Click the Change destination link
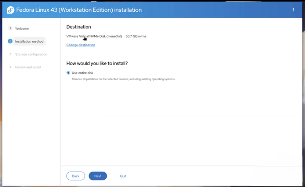 81,45
